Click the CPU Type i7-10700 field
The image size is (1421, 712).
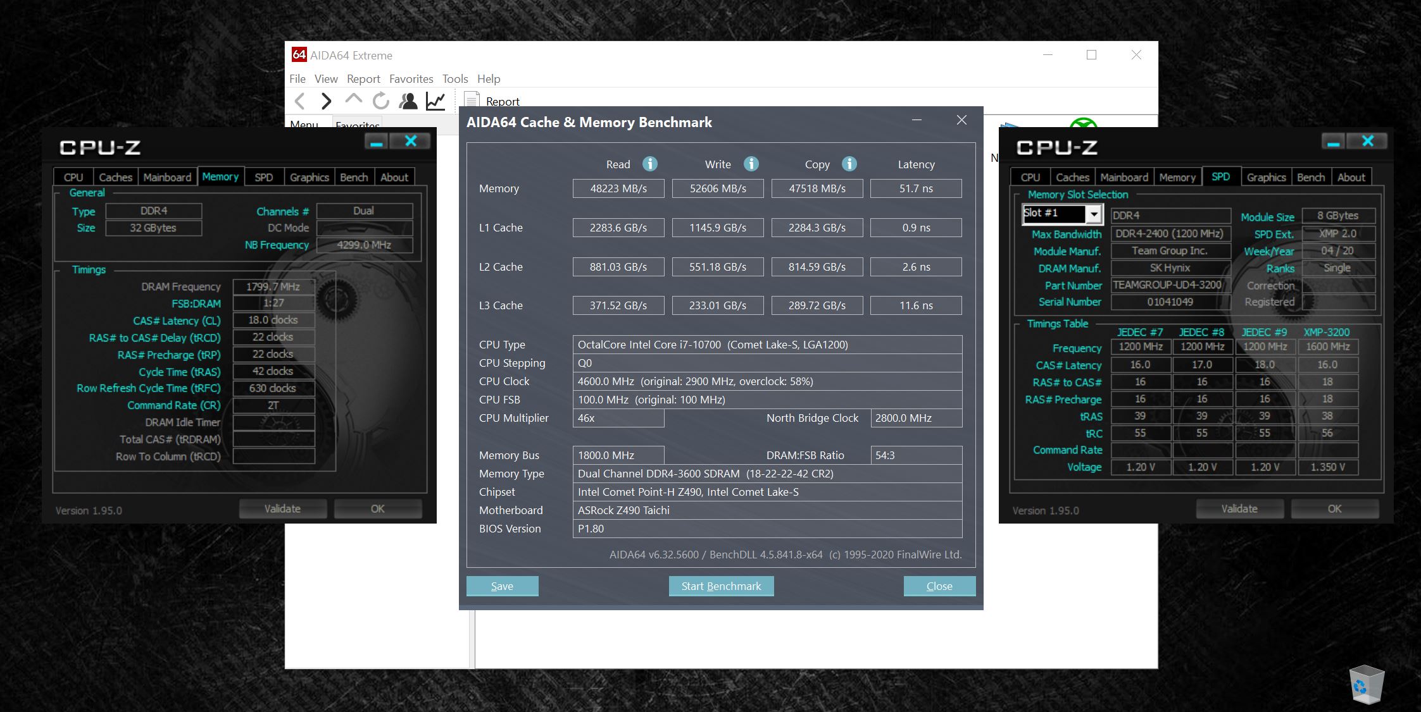(x=767, y=345)
